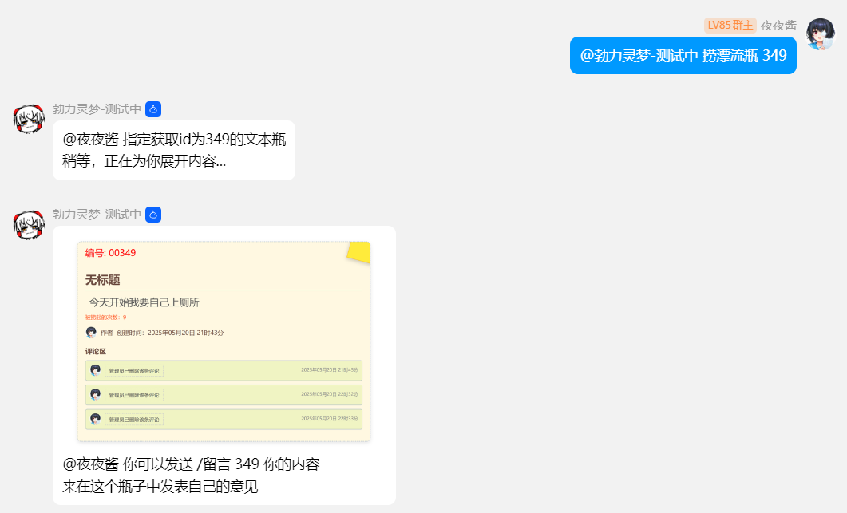Click the text 今天开始我要自己上厕所
Viewport: 847px width, 513px height.
144,302
